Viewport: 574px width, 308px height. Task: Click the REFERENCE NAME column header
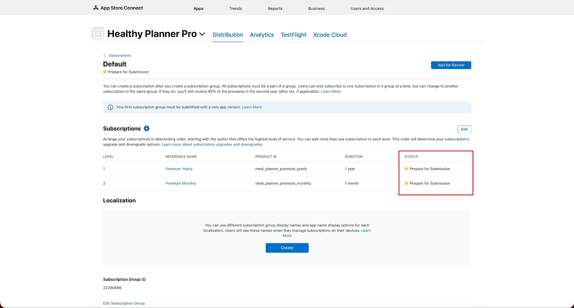181,157
